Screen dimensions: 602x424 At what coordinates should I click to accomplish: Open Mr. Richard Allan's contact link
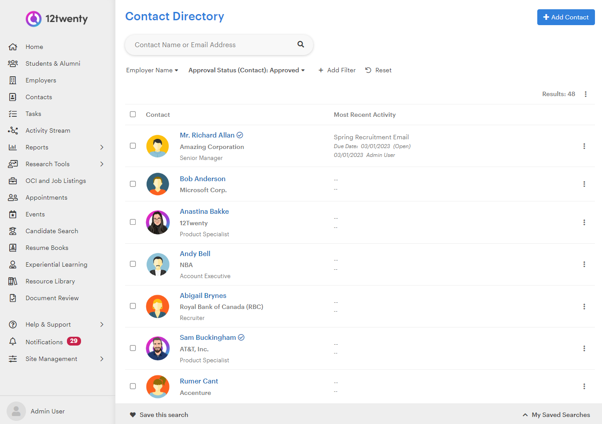pyautogui.click(x=207, y=135)
